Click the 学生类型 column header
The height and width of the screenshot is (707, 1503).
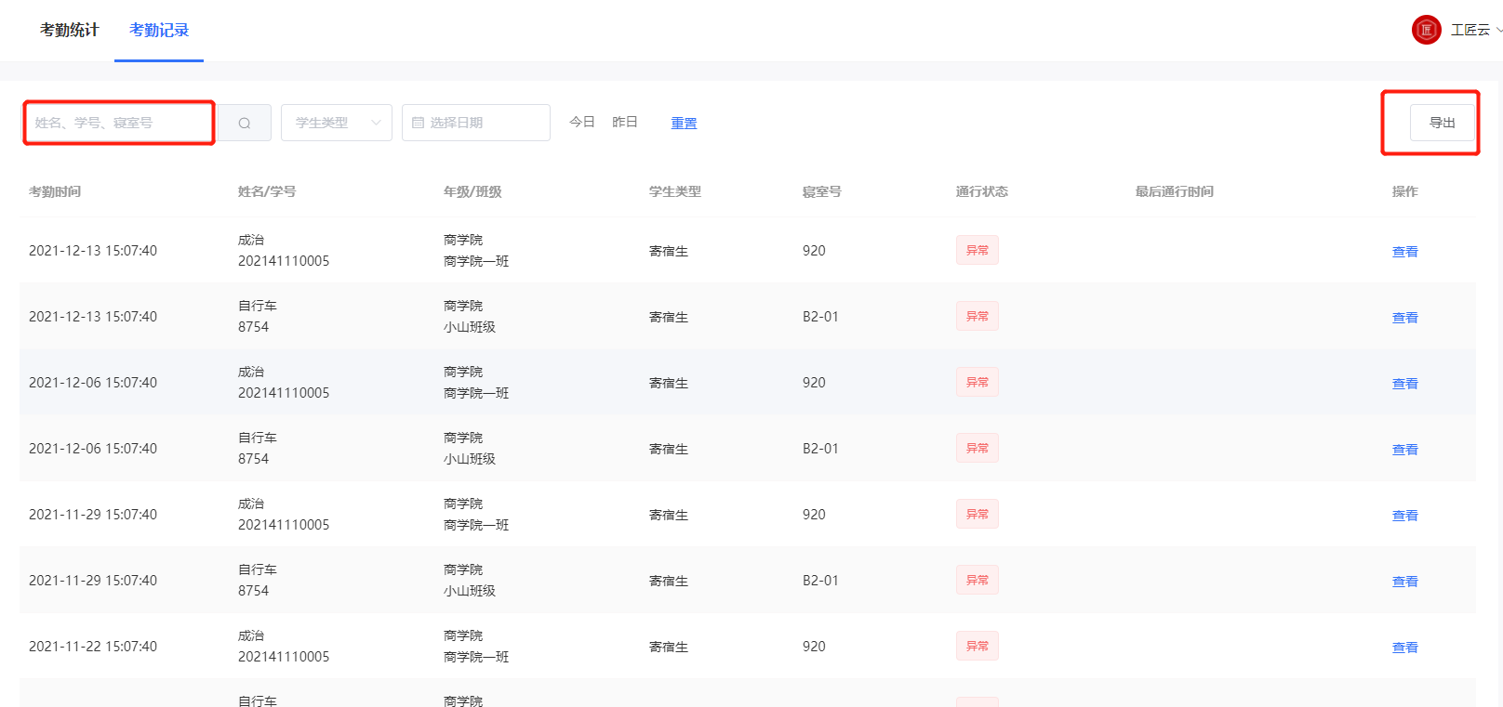675,191
